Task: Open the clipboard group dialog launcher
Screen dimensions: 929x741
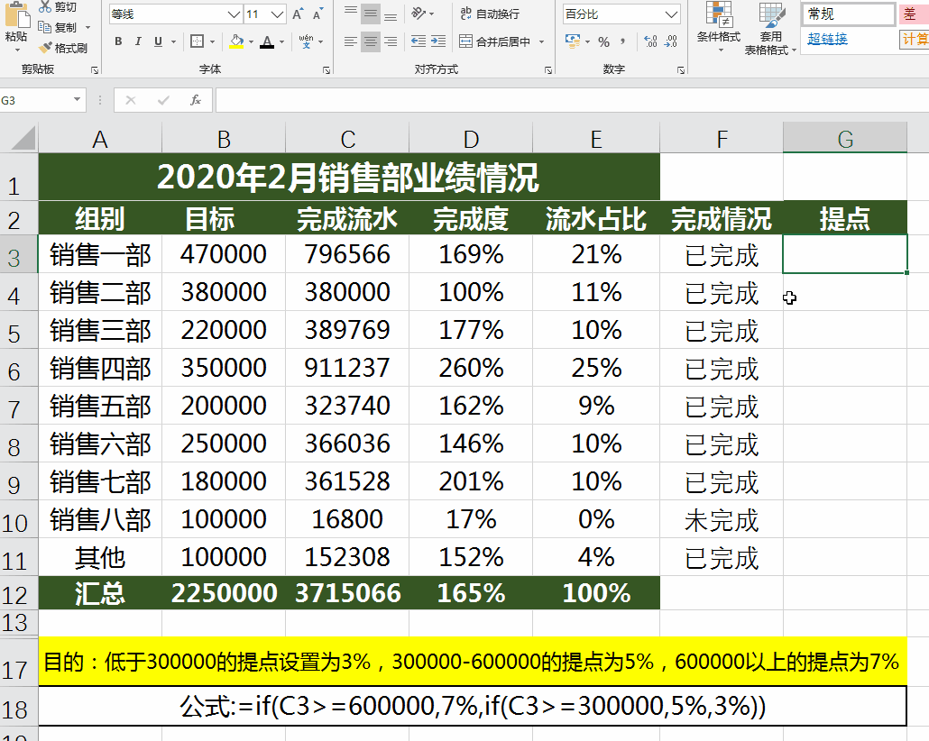Action: click(x=94, y=70)
